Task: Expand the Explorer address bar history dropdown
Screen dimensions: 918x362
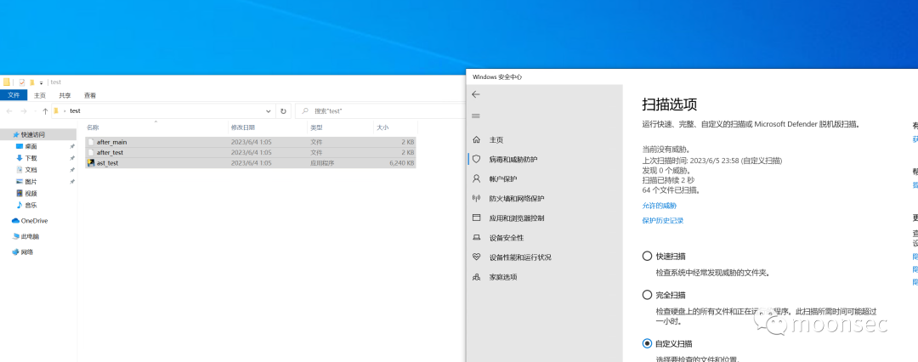Action: (x=268, y=110)
